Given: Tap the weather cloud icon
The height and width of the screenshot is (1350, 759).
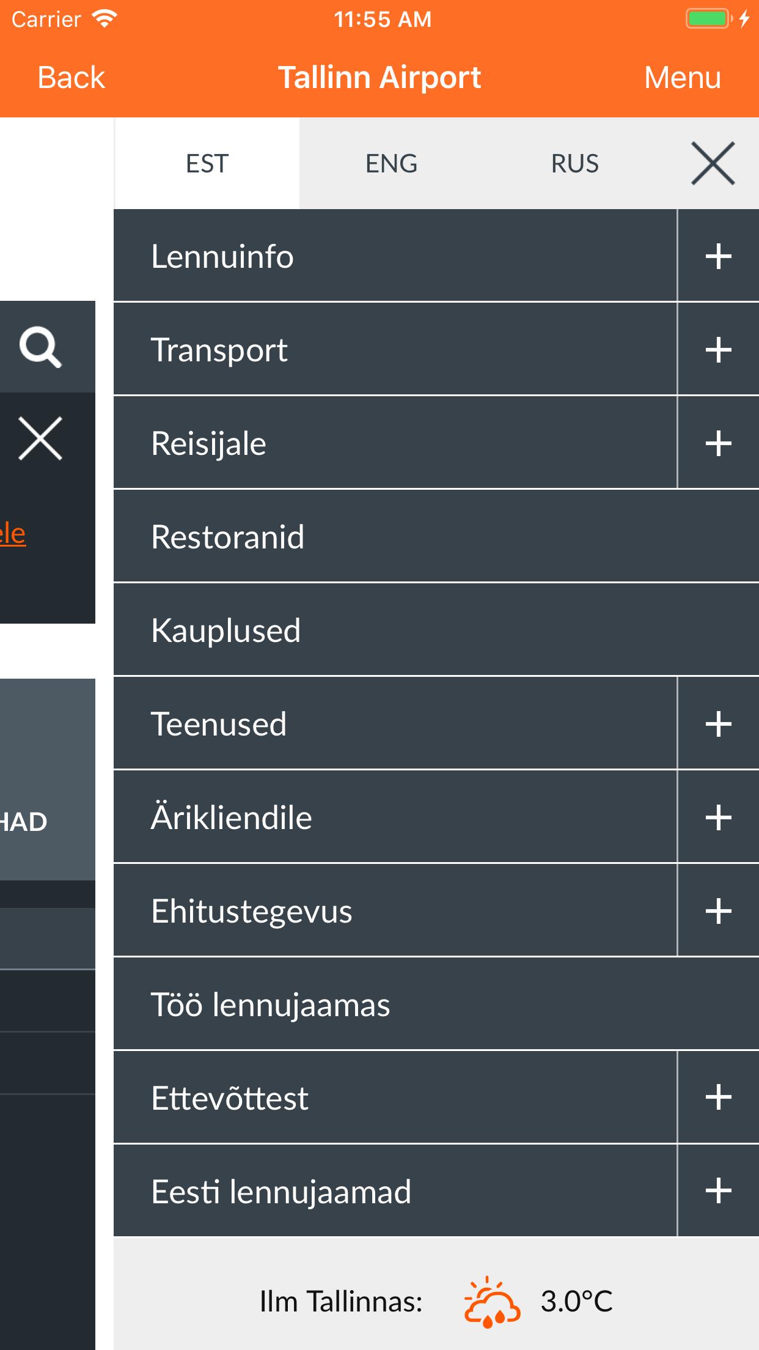Looking at the screenshot, I should pos(492,1302).
